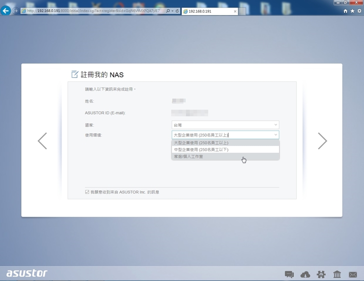Open browser tools gear icon
Screen dimensions: 364x281
[x=359, y=11]
